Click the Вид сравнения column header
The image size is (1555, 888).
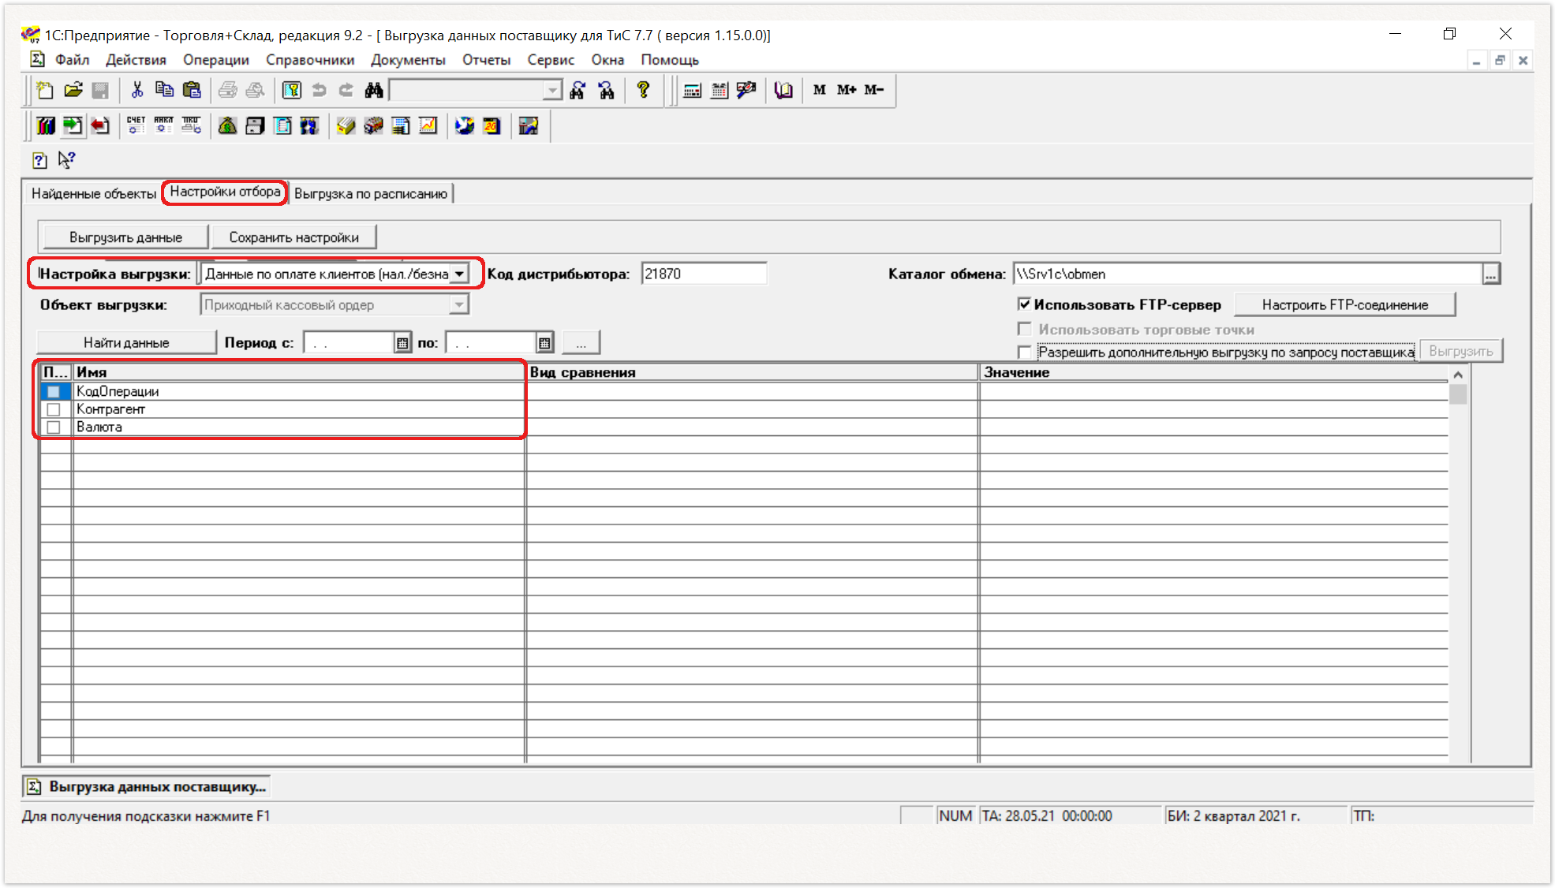pos(752,372)
